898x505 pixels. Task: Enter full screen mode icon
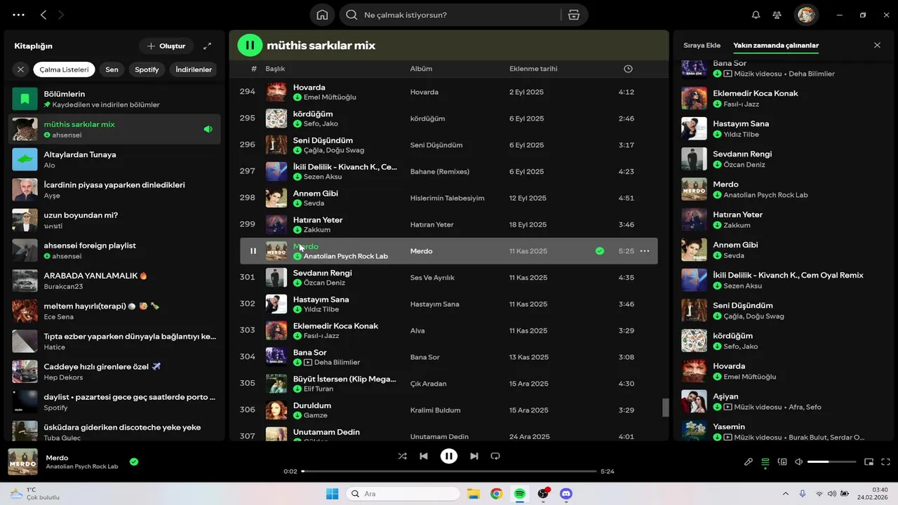point(885,462)
